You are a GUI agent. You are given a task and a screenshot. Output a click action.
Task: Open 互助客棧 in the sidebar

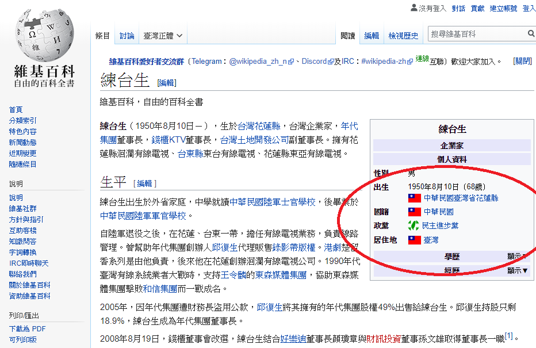(22, 231)
